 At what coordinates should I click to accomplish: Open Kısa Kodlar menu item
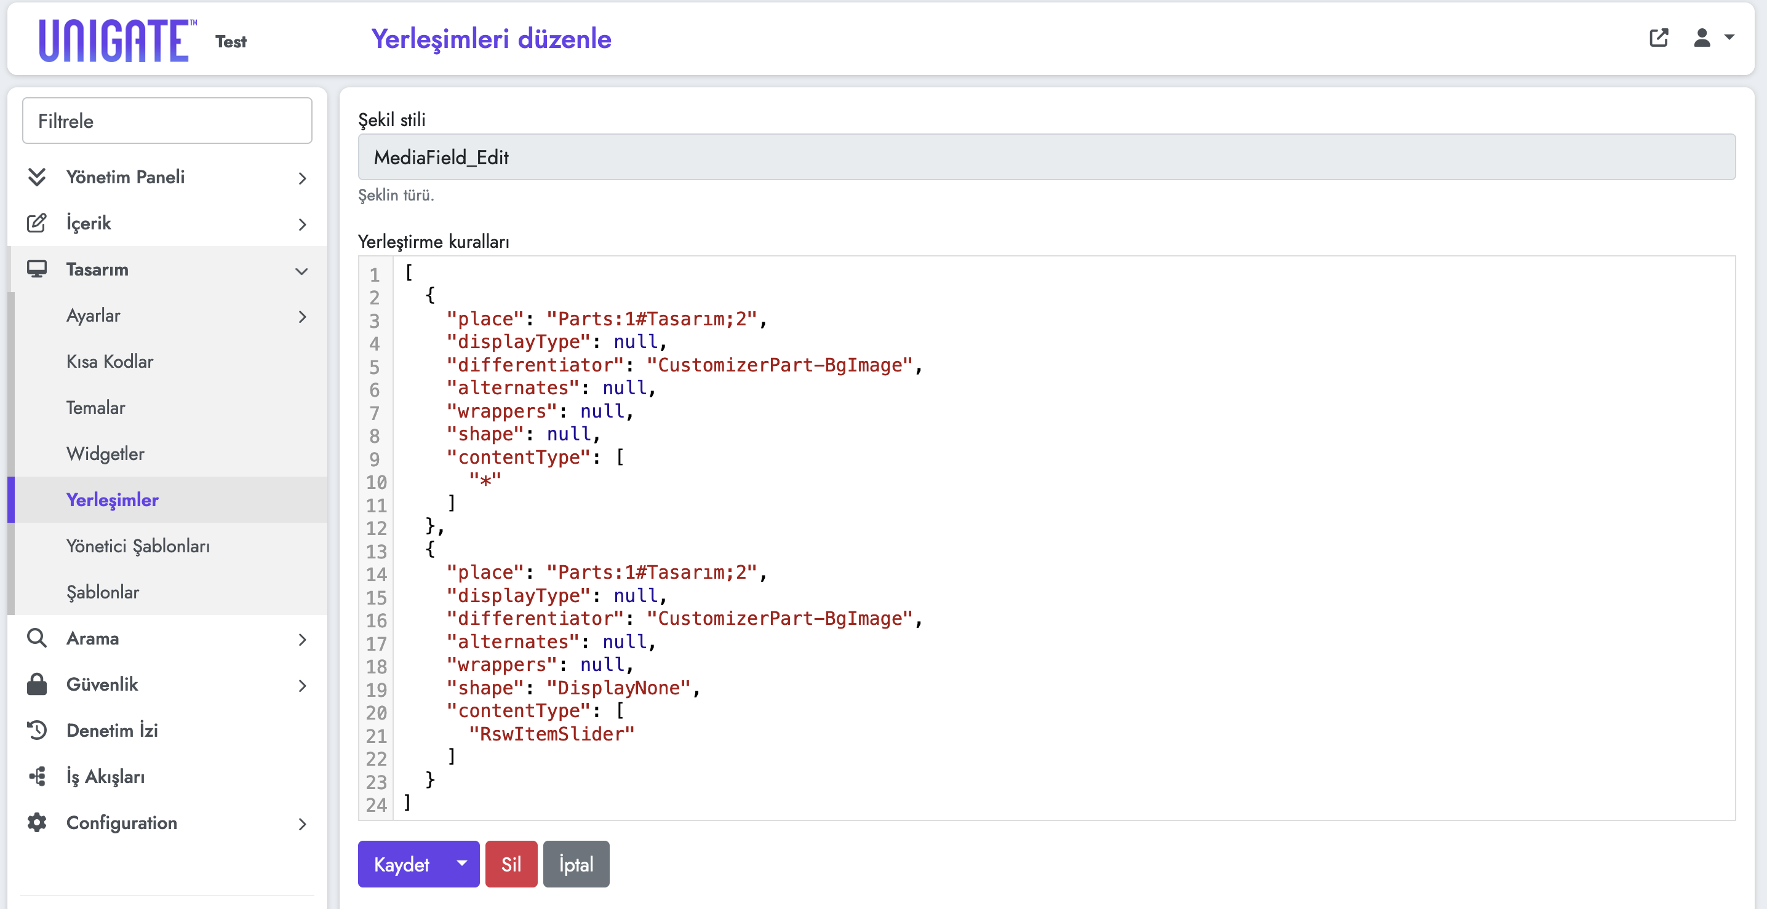pos(110,361)
